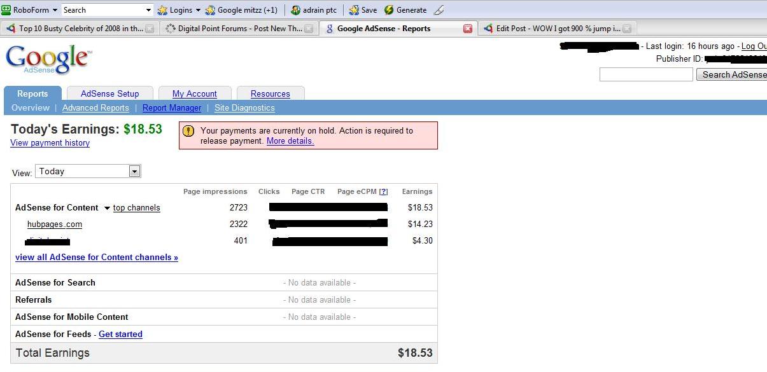Open the Reports tab
This screenshot has height=372, width=767.
click(32, 93)
